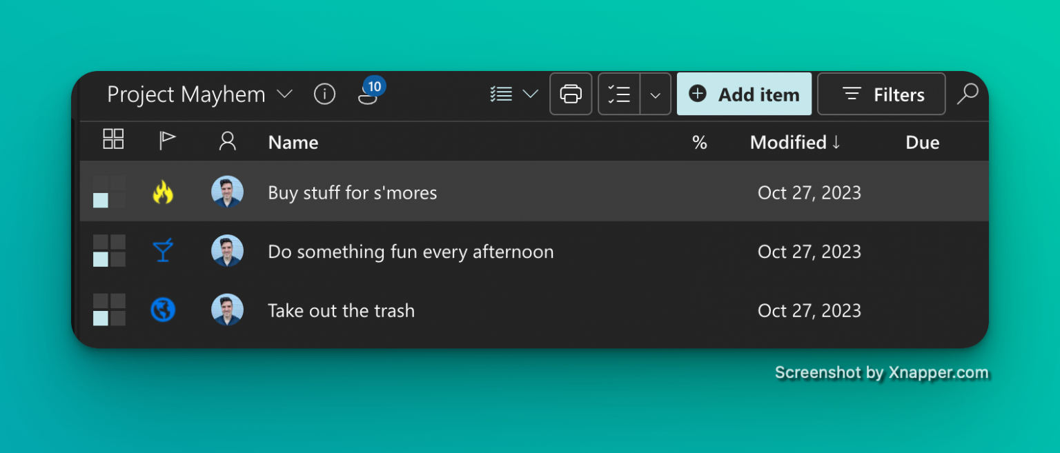Toggle priority grid for Buy stuff for s'mores
Viewport: 1060px width, 453px height.
[x=109, y=192]
